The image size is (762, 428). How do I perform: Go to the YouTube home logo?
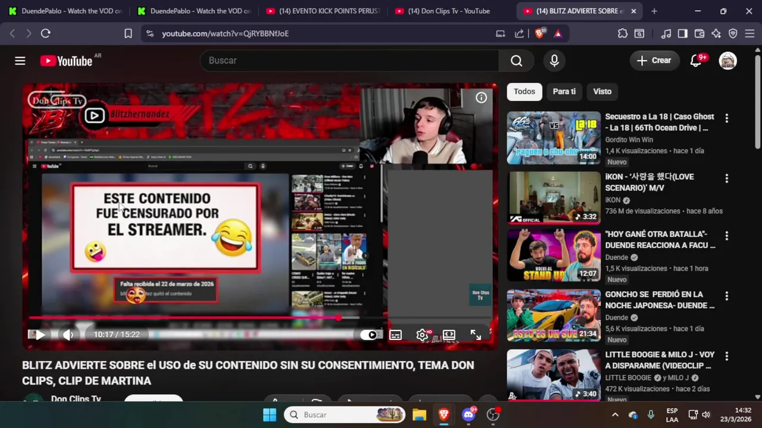(66, 61)
